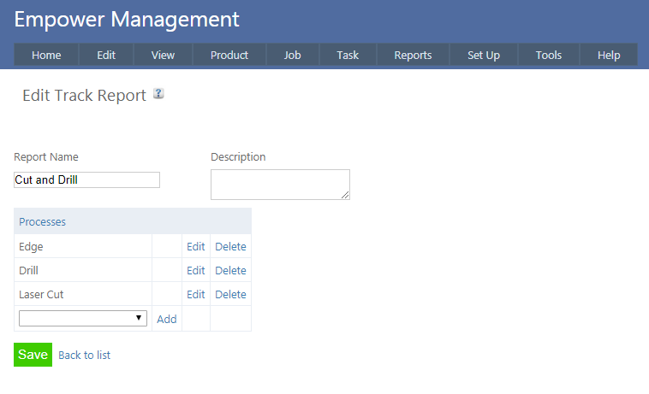Click Add to add a process
The height and width of the screenshot is (394, 649).
[166, 319]
